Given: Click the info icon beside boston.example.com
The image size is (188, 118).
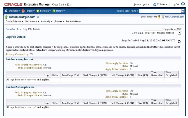Looking at the screenshot, I should (38, 17).
